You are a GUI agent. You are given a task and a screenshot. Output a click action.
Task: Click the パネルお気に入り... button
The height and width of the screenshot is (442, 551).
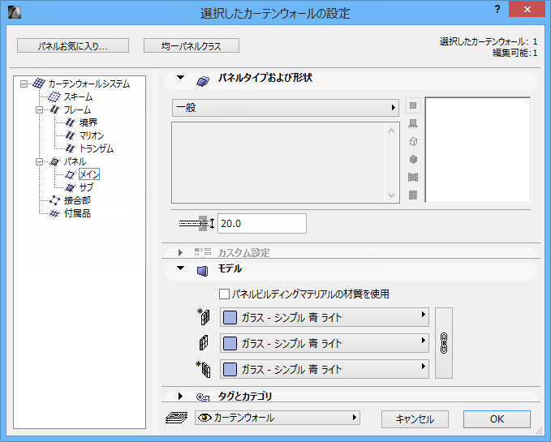[x=73, y=45]
